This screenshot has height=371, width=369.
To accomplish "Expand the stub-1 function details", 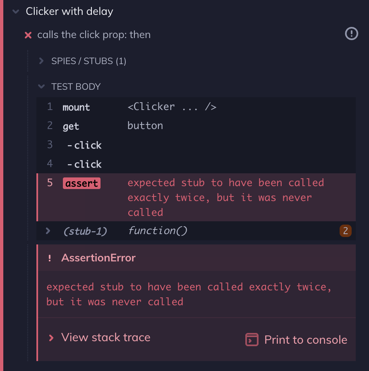I will click(47, 231).
